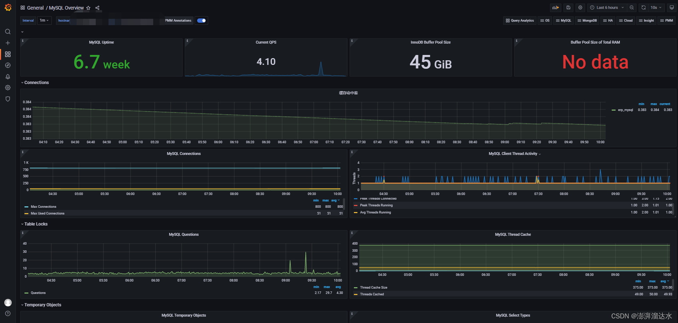Share the dashboard via share icon
This screenshot has height=323, width=678.
[98, 8]
